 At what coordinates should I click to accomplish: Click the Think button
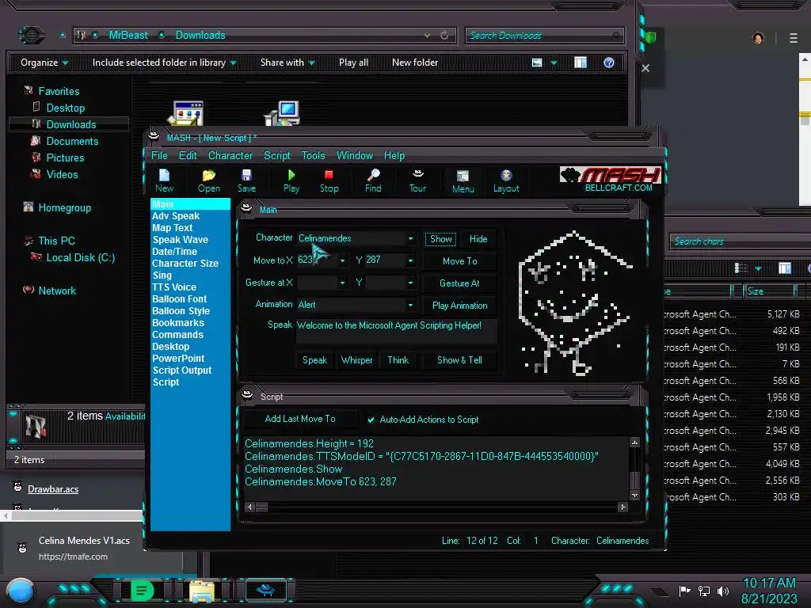point(398,360)
